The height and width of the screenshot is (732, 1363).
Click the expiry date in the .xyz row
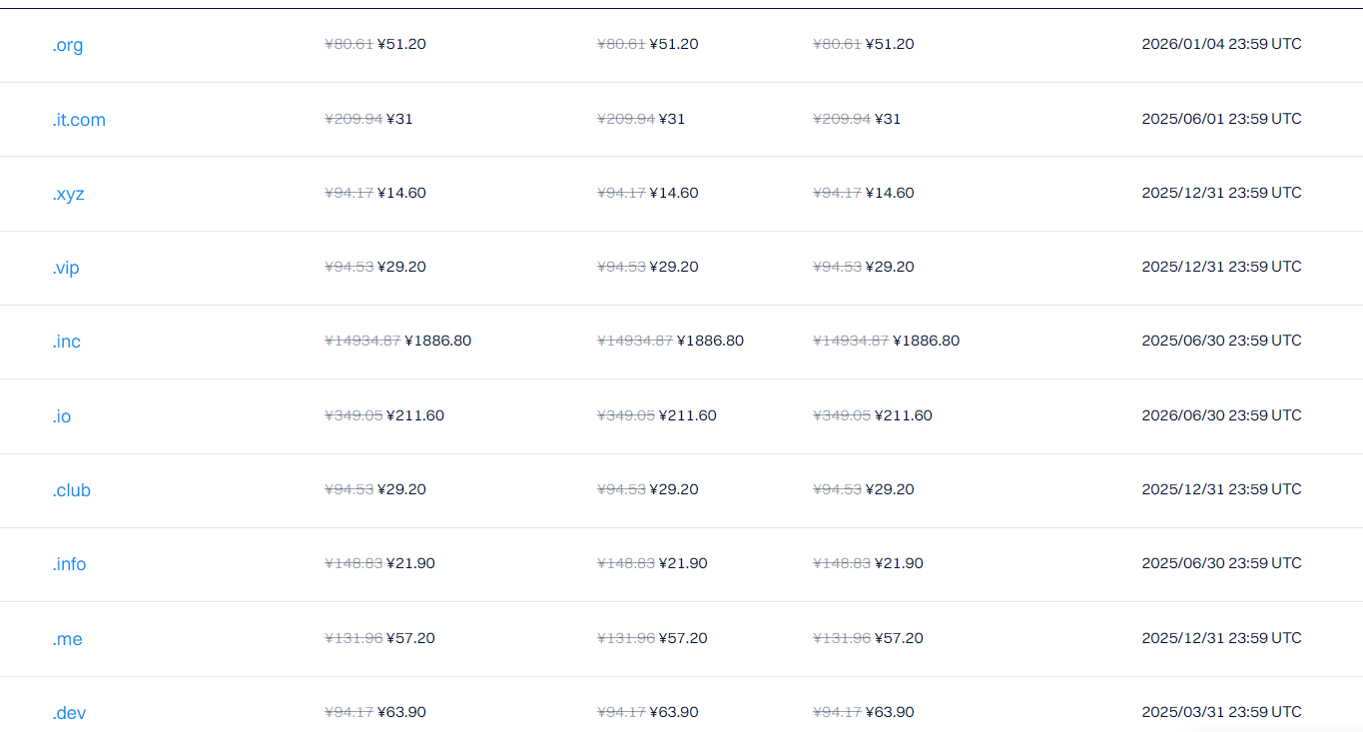point(1221,193)
